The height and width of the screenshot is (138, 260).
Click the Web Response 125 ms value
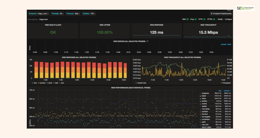157,32
